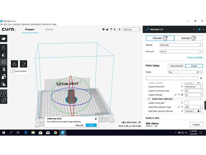
Task: Toggle the Snap Rotation checkbox
Action: [13, 71]
